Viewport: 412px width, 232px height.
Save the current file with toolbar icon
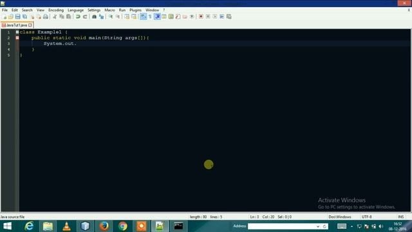(17, 17)
